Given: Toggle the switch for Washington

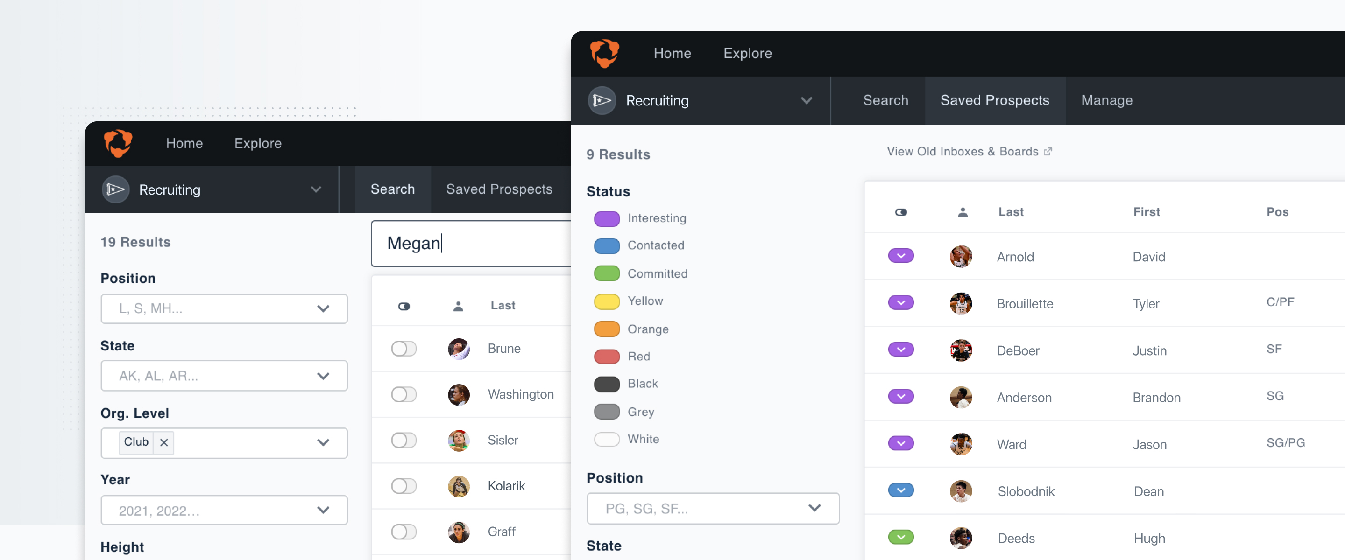Looking at the screenshot, I should point(403,394).
